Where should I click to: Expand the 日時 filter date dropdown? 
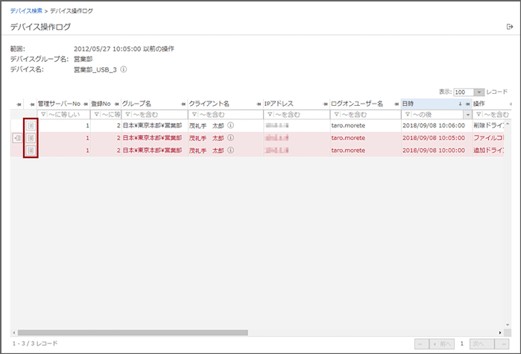pyautogui.click(x=467, y=115)
